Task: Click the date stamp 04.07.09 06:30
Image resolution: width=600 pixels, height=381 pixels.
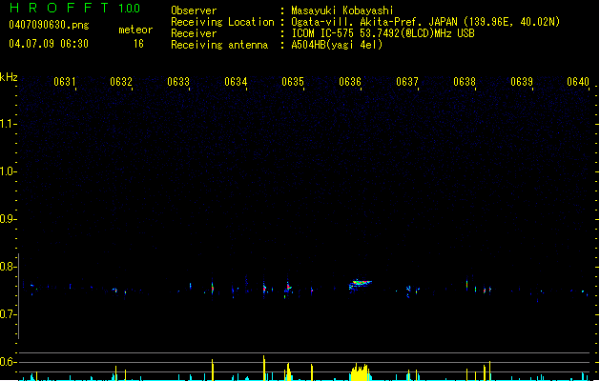Action: (x=49, y=44)
